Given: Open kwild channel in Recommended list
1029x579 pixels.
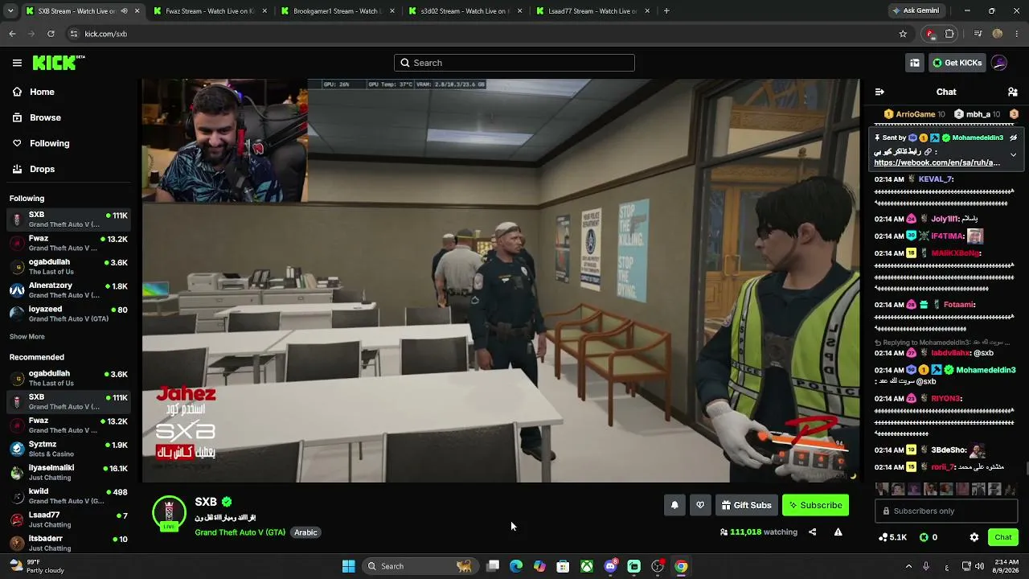Looking at the screenshot, I should [x=68, y=495].
